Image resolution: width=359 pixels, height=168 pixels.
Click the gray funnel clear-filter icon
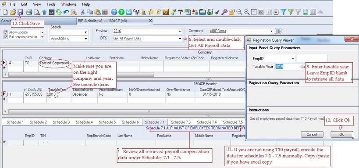(298, 12)
